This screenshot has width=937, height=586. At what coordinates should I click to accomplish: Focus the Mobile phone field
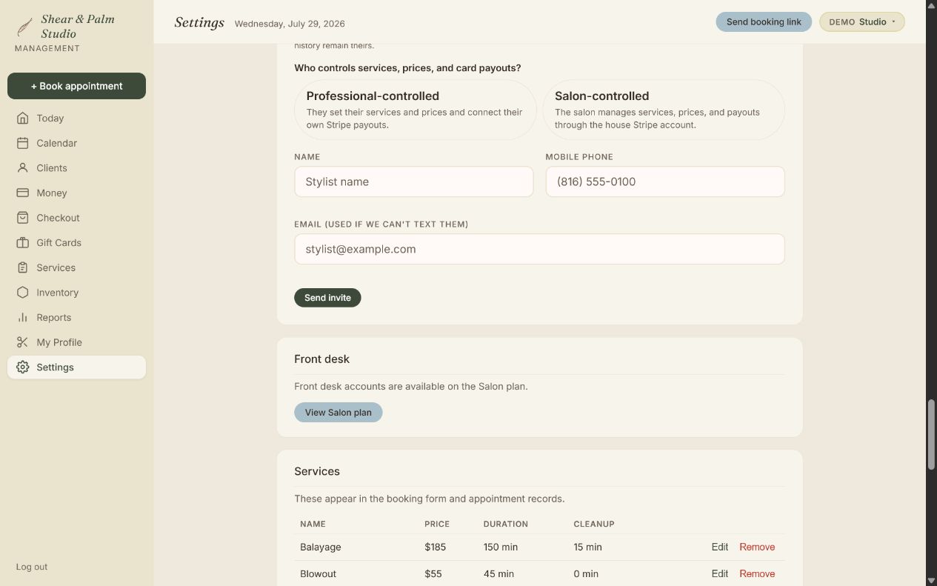pyautogui.click(x=665, y=182)
